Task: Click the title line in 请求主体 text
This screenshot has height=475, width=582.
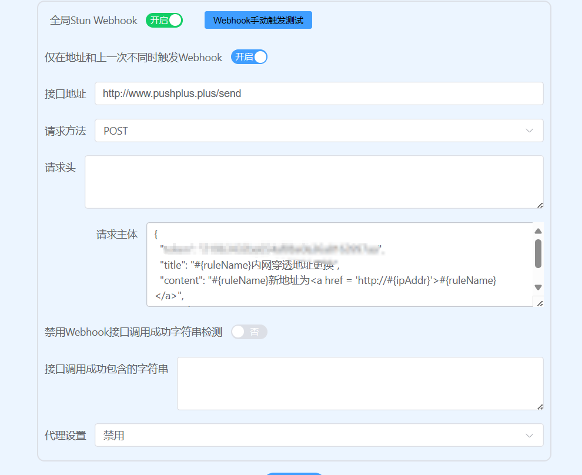Action: (250, 265)
